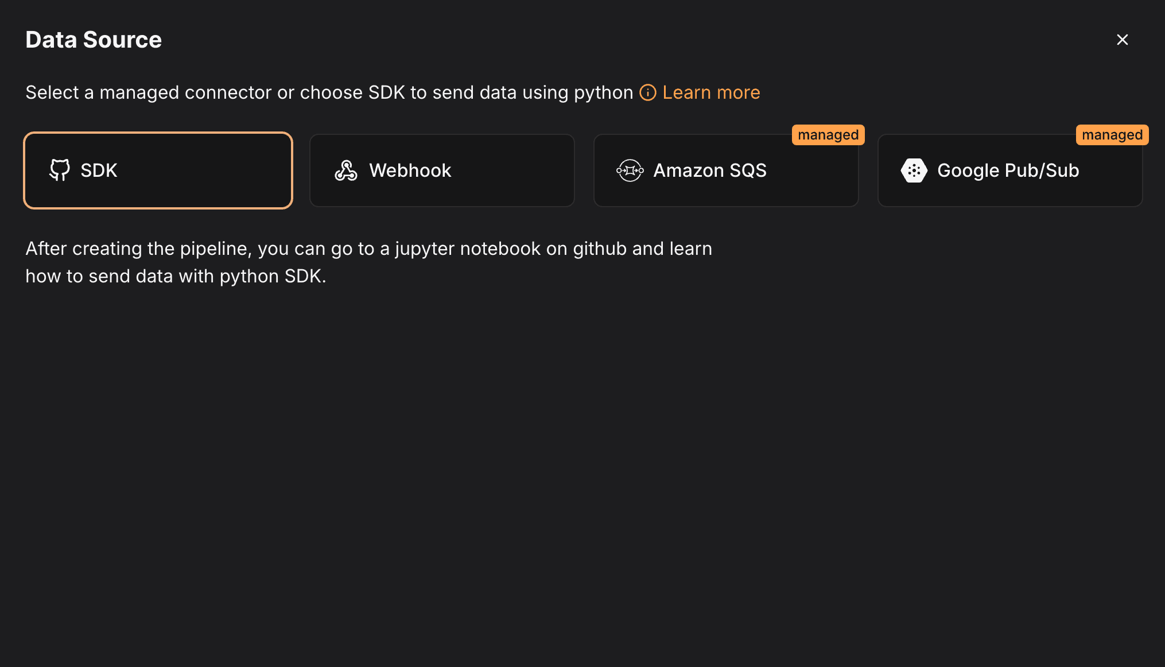Click the Webhook connector icon
The width and height of the screenshot is (1165, 667).
click(346, 170)
